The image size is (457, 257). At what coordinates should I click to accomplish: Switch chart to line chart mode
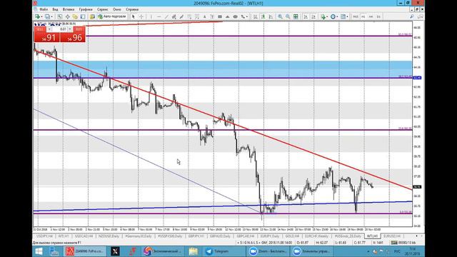point(271,16)
